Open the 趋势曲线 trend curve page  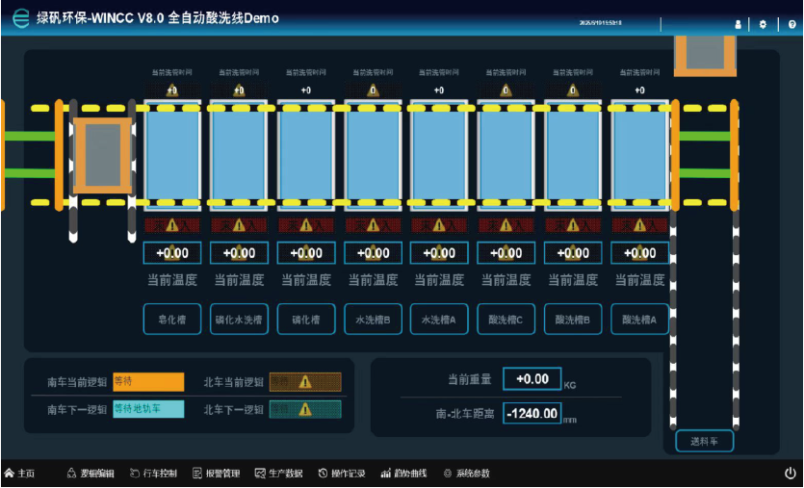tap(403, 474)
